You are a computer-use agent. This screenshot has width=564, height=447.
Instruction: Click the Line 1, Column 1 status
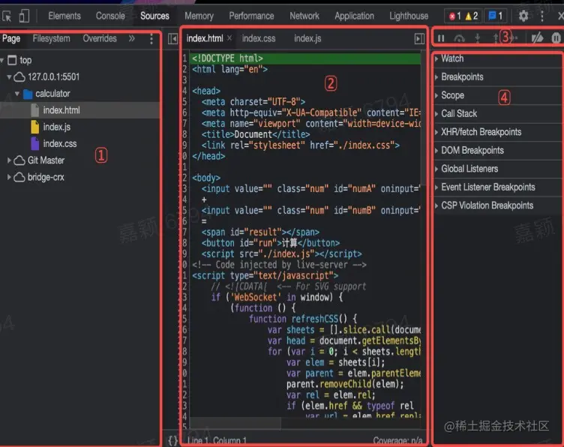pos(217,441)
